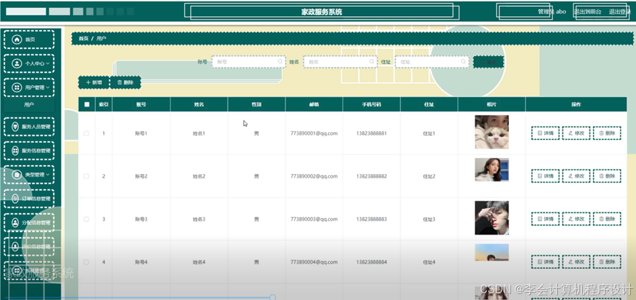Viewport: 636px width, 300px height.
Task: Open 详情 for 姓名1 row
Action: tap(546, 133)
